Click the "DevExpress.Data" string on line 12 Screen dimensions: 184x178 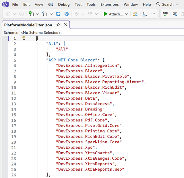(77, 98)
